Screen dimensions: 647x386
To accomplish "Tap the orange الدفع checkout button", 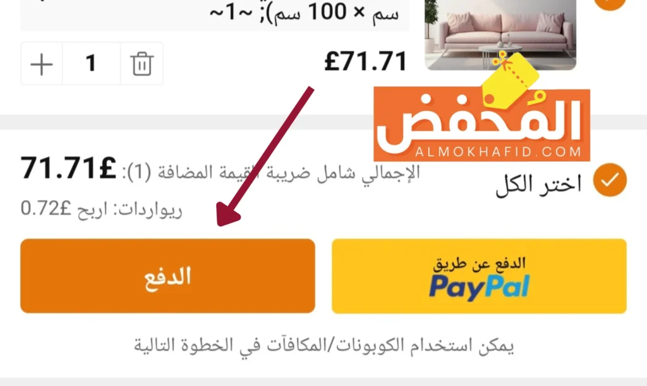I will [x=167, y=276].
